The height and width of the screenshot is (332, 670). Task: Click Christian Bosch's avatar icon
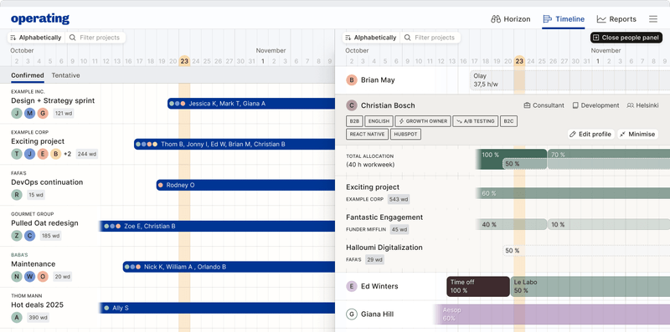[351, 105]
